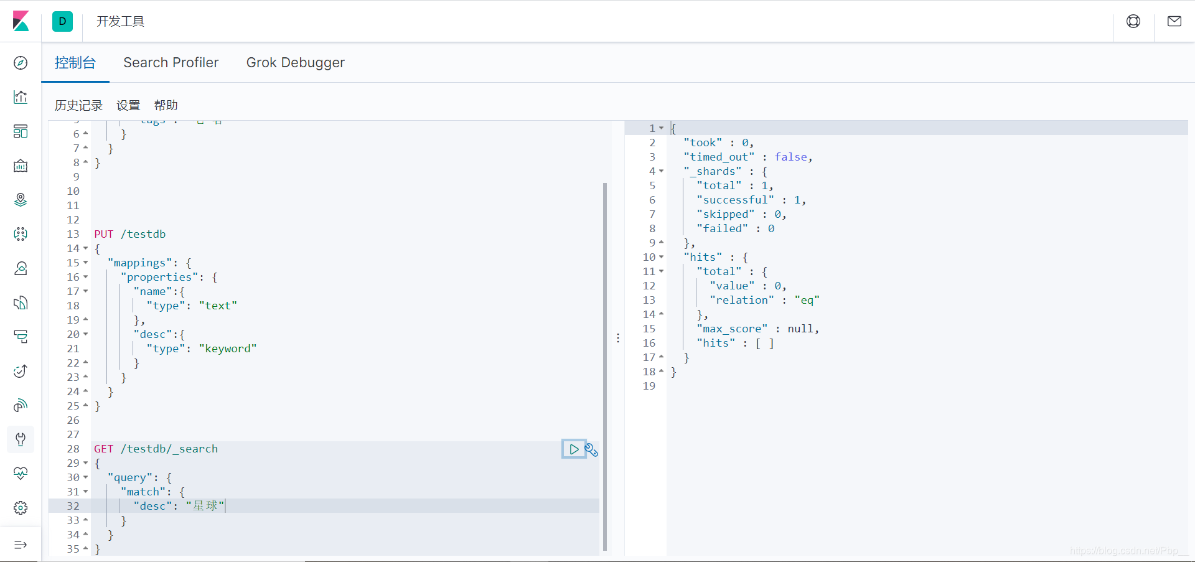Open the space selector D avatar
Image resolution: width=1195 pixels, height=562 pixels.
[x=62, y=21]
